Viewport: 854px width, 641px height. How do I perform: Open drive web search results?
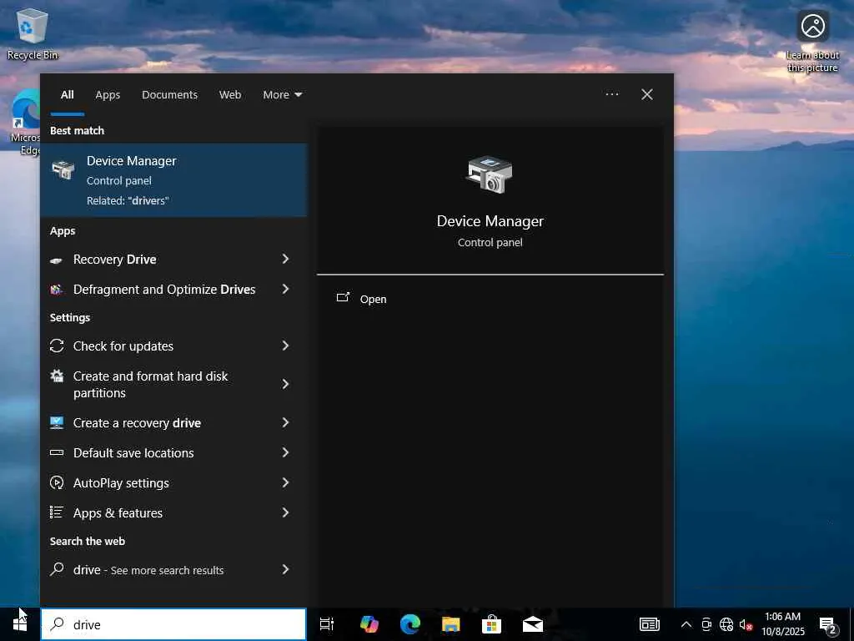[173, 569]
